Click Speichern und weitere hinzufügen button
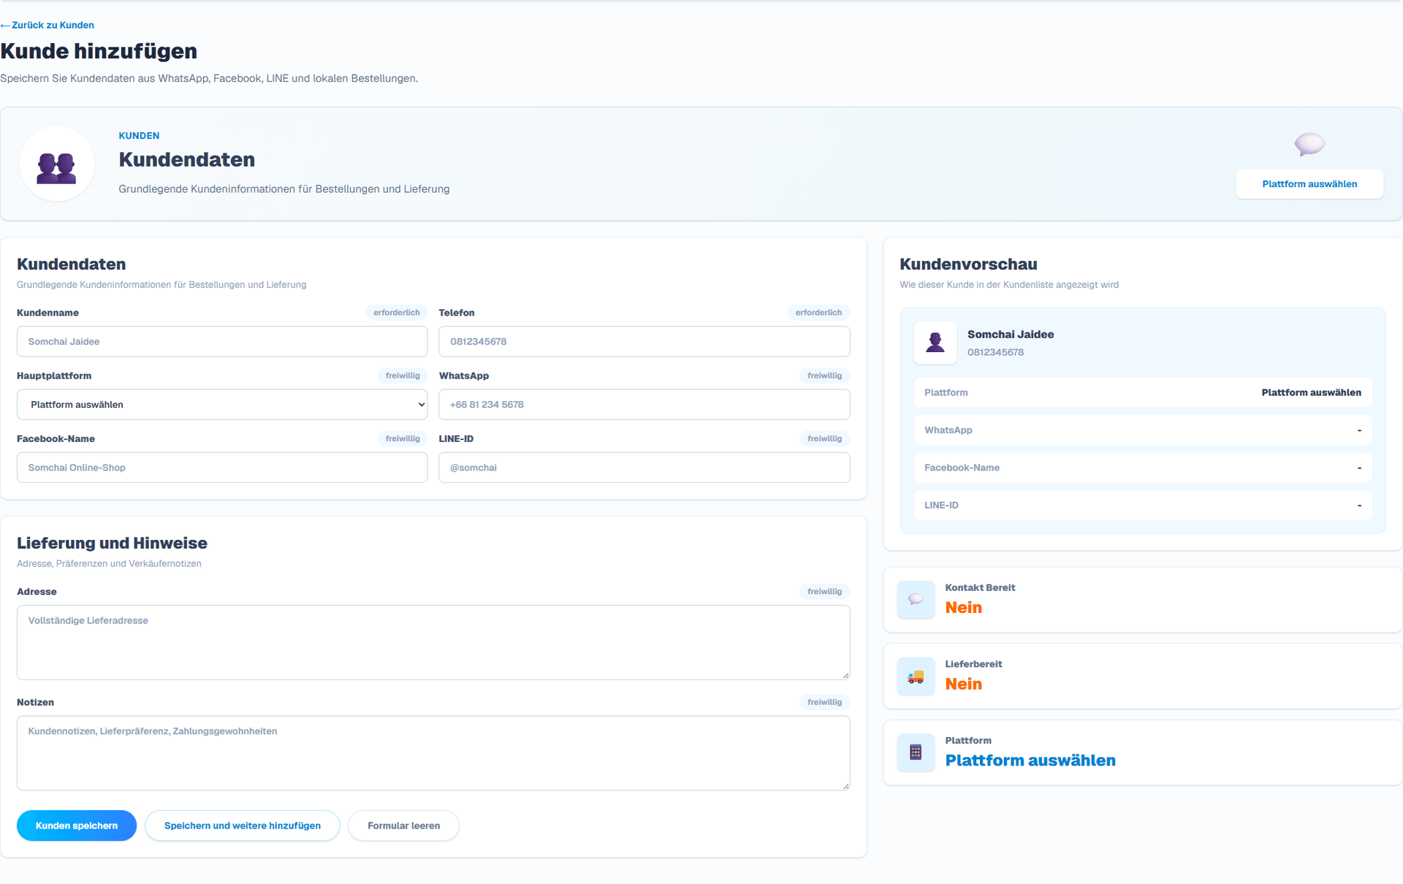 pyautogui.click(x=243, y=826)
